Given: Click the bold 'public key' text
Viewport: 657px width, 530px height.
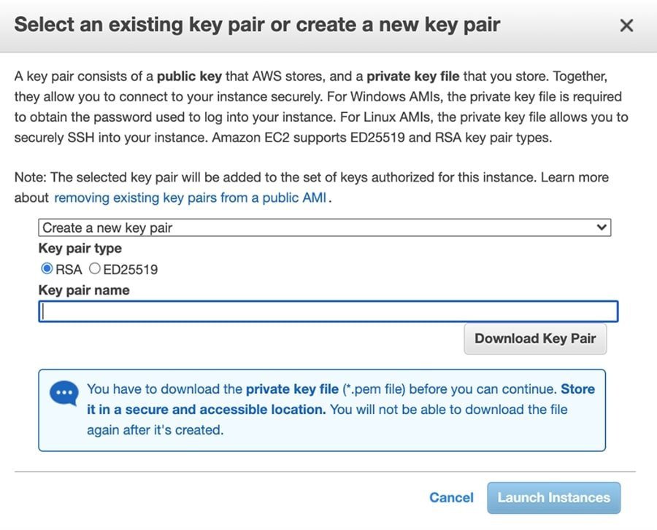Looking at the screenshot, I should [187, 76].
